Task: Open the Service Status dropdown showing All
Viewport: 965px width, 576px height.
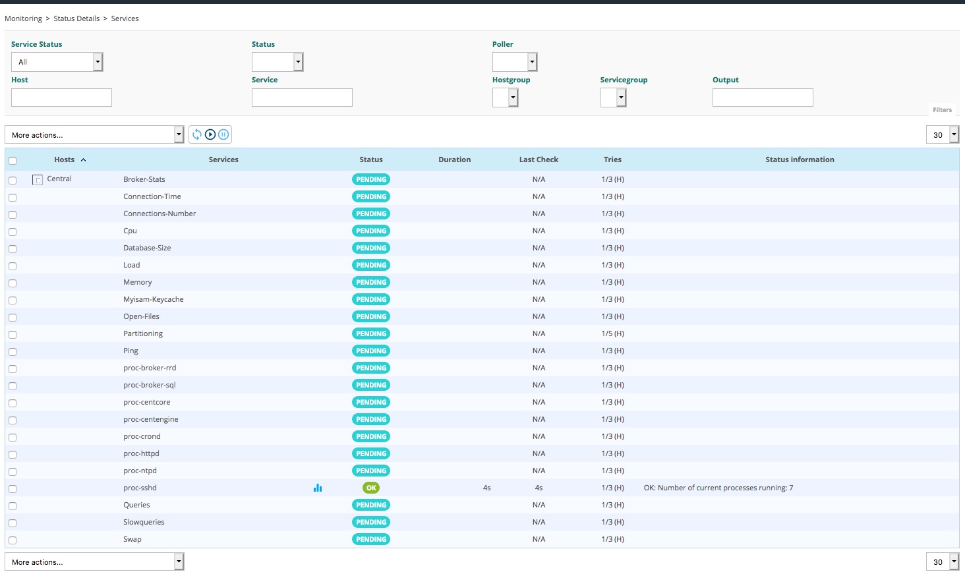Action: 57,62
